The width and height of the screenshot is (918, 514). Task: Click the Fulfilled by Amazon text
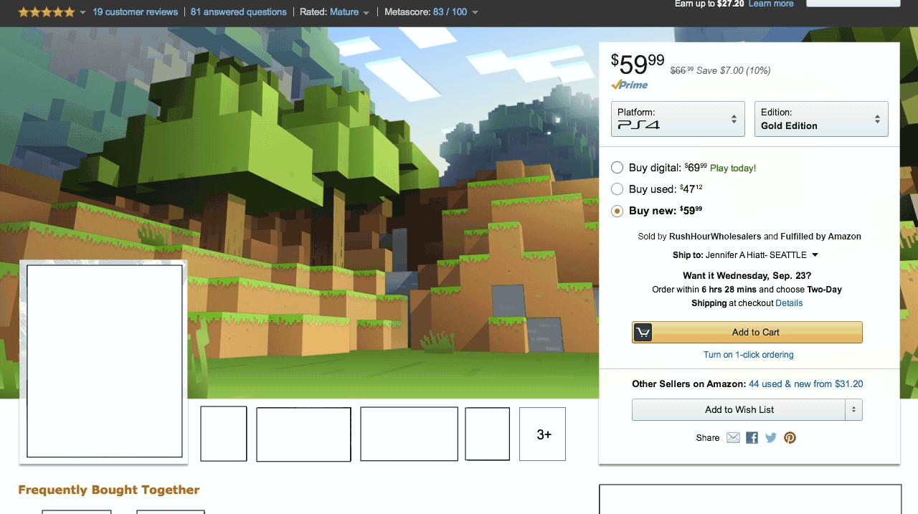coord(821,237)
